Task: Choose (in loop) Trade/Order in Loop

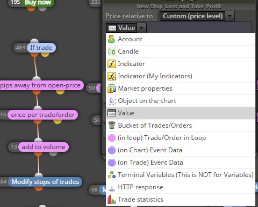Action: click(181, 138)
